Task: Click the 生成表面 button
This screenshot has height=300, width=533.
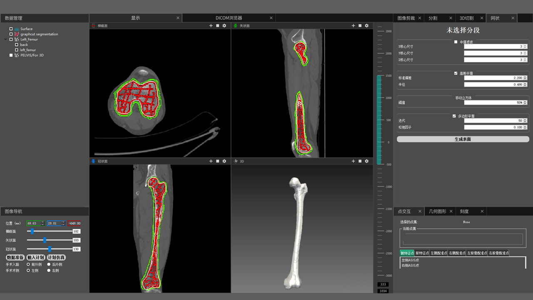Action: click(463, 139)
